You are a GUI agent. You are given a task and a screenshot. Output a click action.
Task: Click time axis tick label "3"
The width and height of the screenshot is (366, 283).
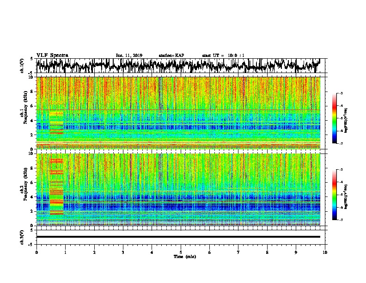pos(123,252)
